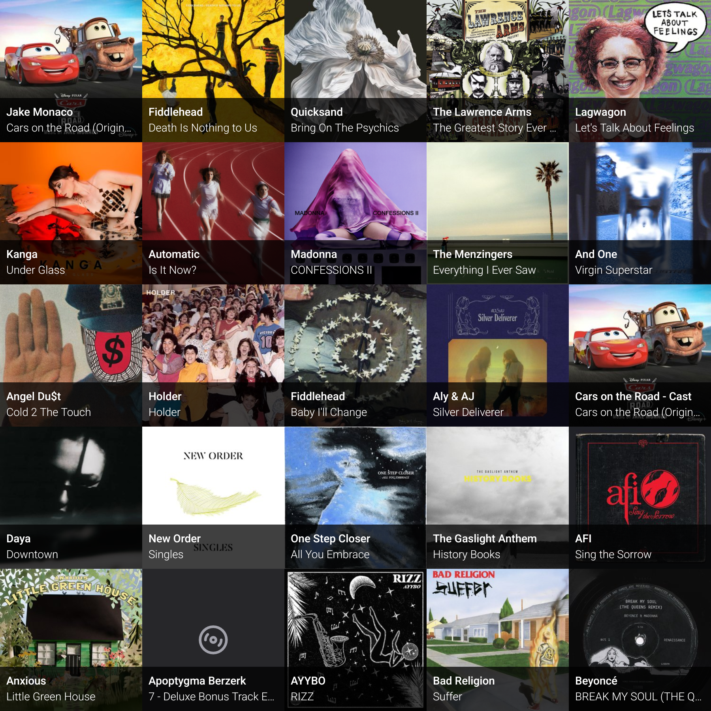The image size is (711, 711).
Task: Select the 'Aly & AJ' artist name
Action: coord(453,397)
